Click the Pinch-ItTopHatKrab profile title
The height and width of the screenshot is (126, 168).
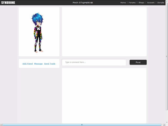click(83, 3)
